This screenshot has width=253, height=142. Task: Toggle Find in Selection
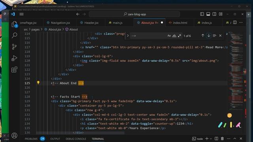tap(214, 35)
